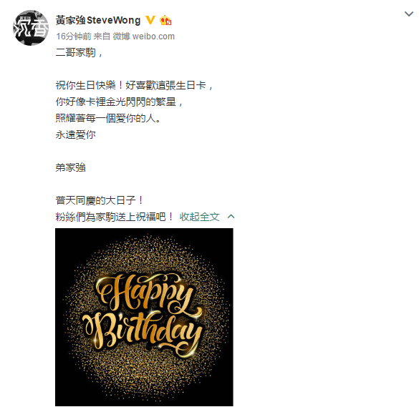Click the 二哥家駒 greeting line

click(79, 52)
